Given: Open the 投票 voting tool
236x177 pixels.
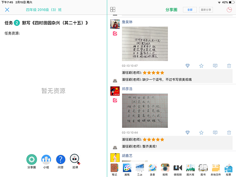Looking at the screenshot, I should point(228,170).
